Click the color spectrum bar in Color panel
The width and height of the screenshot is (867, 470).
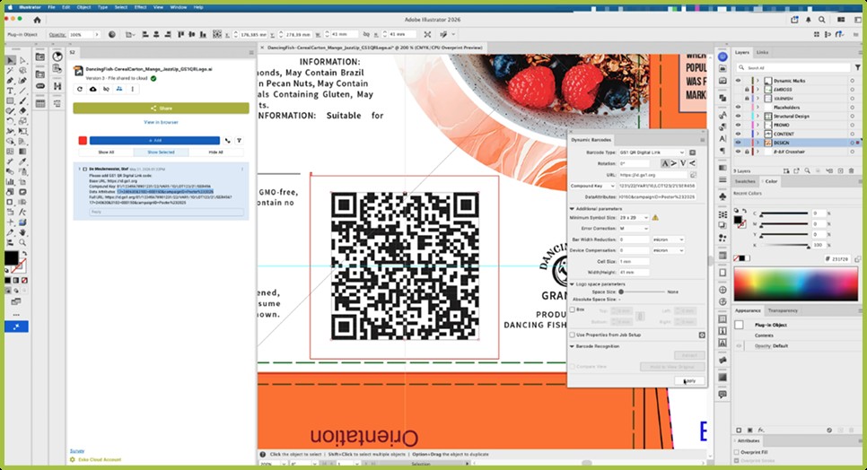pyautogui.click(x=796, y=283)
